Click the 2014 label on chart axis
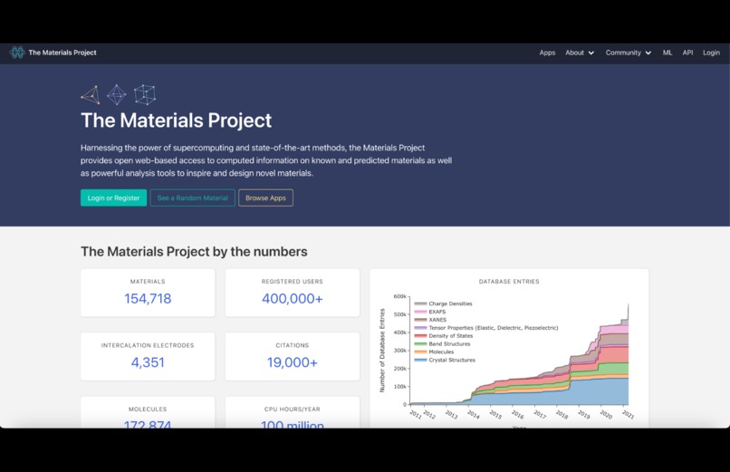Screen dimensions: 730x472 [474, 414]
